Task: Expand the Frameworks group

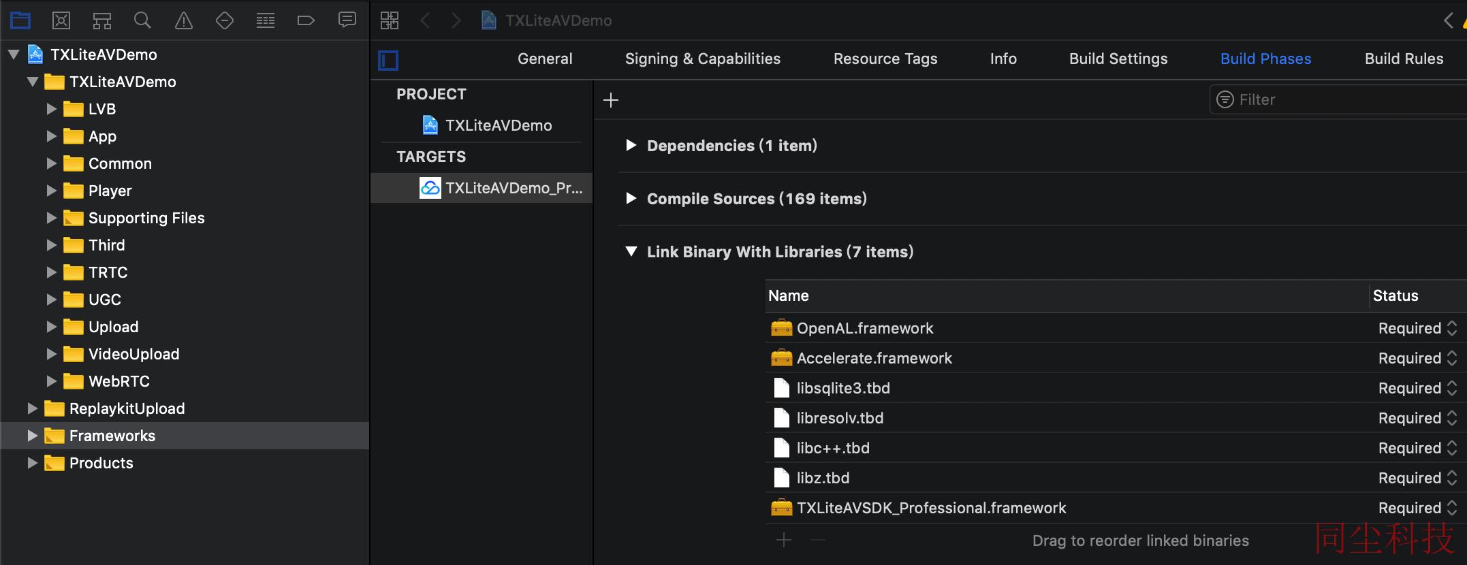Action: tap(32, 436)
